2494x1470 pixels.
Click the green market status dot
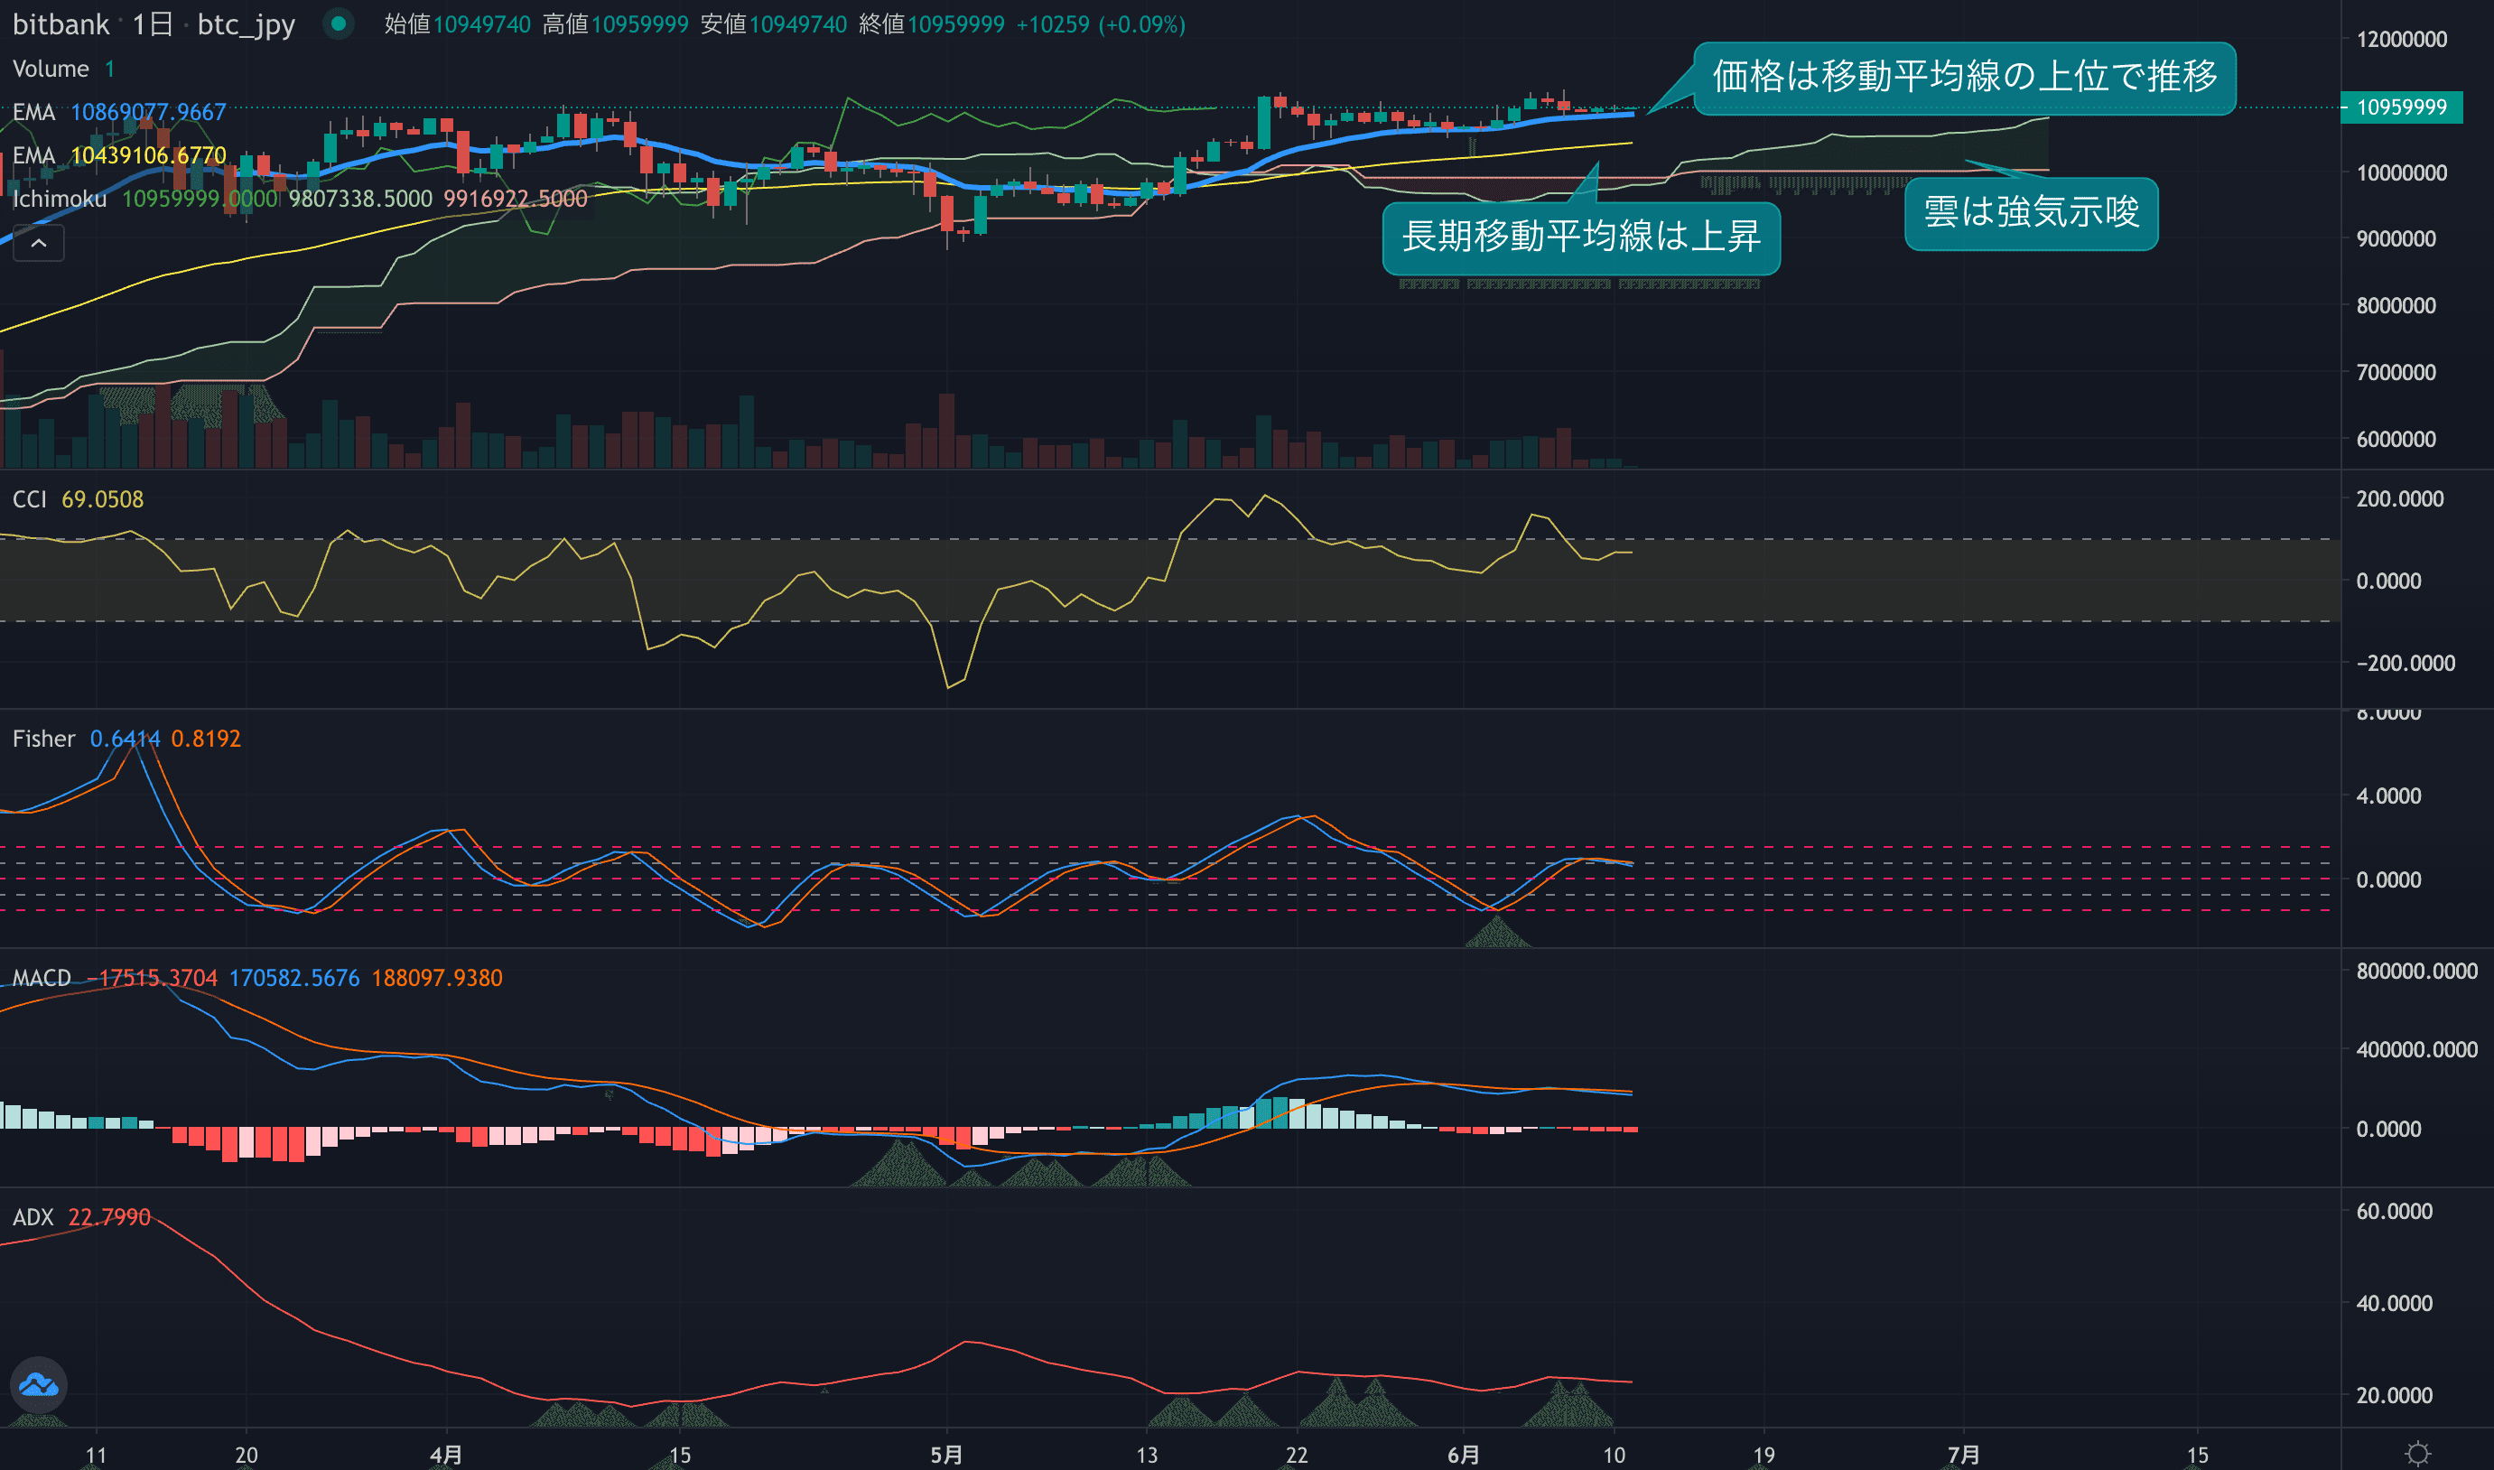tap(339, 23)
